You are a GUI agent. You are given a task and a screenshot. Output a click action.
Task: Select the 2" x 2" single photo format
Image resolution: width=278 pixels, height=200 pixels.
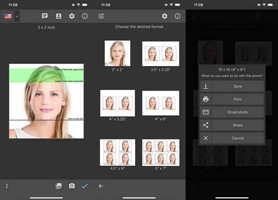coord(117,53)
